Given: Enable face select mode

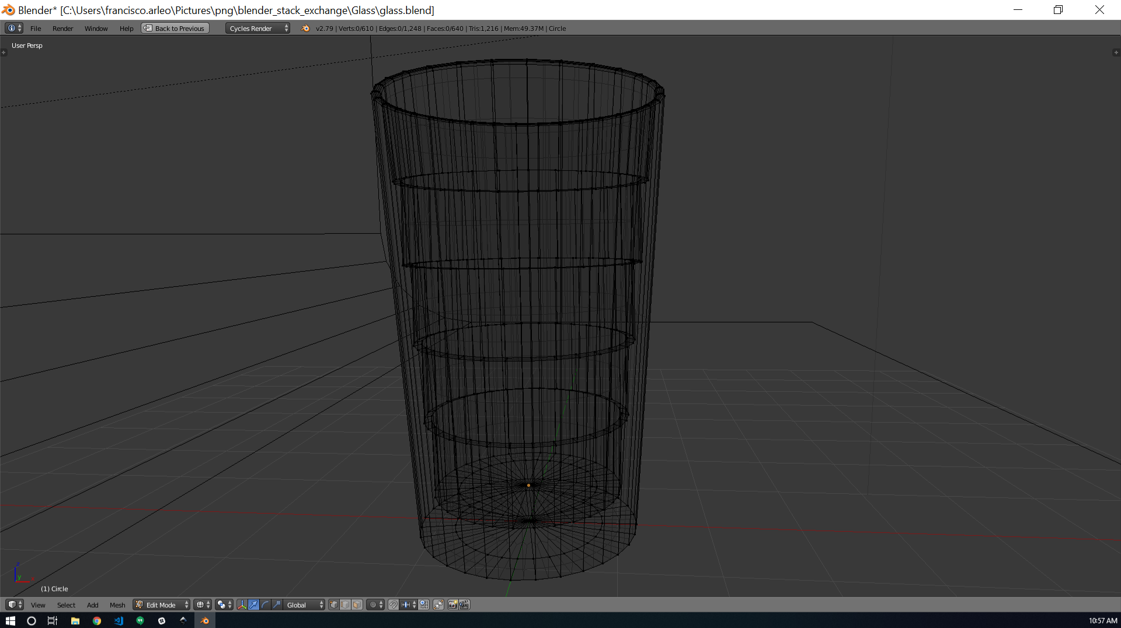Looking at the screenshot, I should [357, 605].
